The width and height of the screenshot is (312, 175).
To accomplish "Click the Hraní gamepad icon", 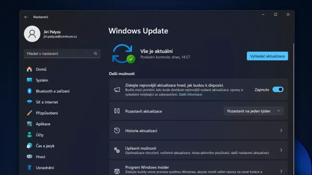I will pyautogui.click(x=29, y=156).
